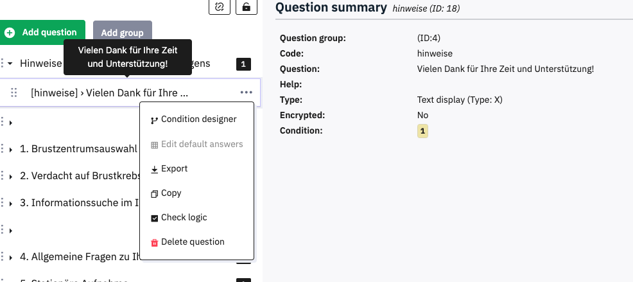Open Condition designer from the context menu

[x=198, y=119]
